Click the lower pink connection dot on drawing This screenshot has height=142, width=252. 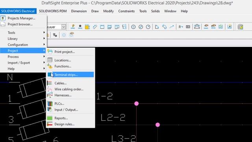157,125
